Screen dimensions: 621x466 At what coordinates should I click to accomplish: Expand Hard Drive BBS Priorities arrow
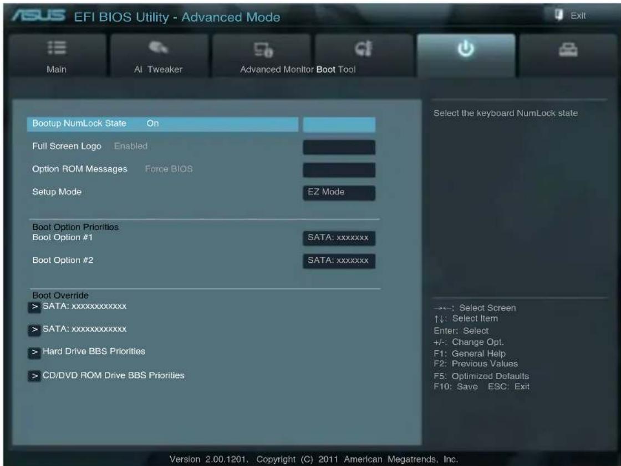(34, 352)
